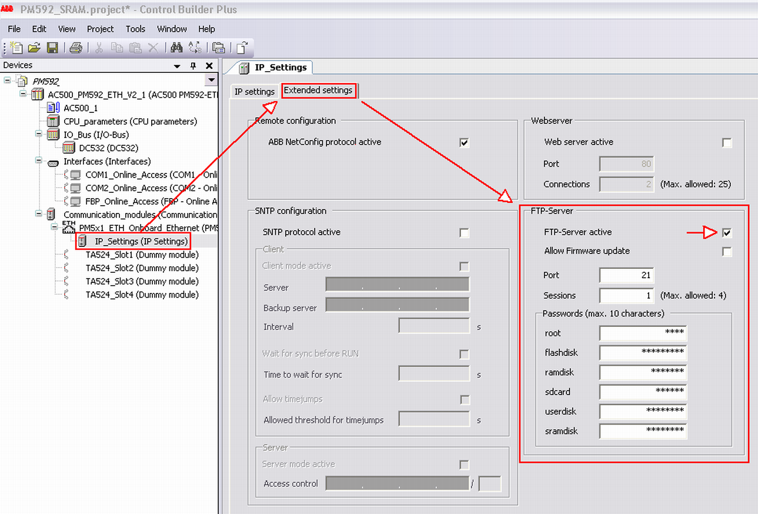The height and width of the screenshot is (514, 758).
Task: Open the Window menu
Action: (172, 29)
